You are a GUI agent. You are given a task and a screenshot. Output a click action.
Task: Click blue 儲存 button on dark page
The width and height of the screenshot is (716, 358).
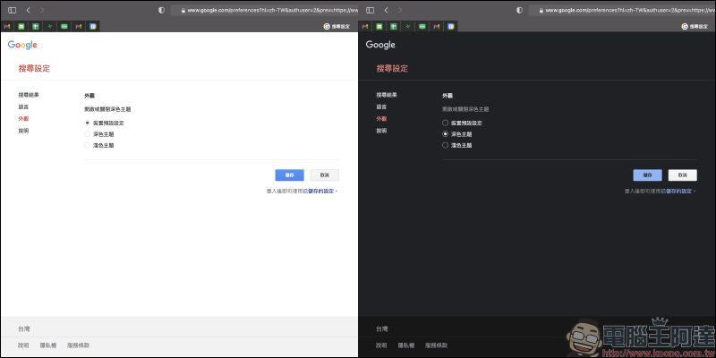click(647, 175)
